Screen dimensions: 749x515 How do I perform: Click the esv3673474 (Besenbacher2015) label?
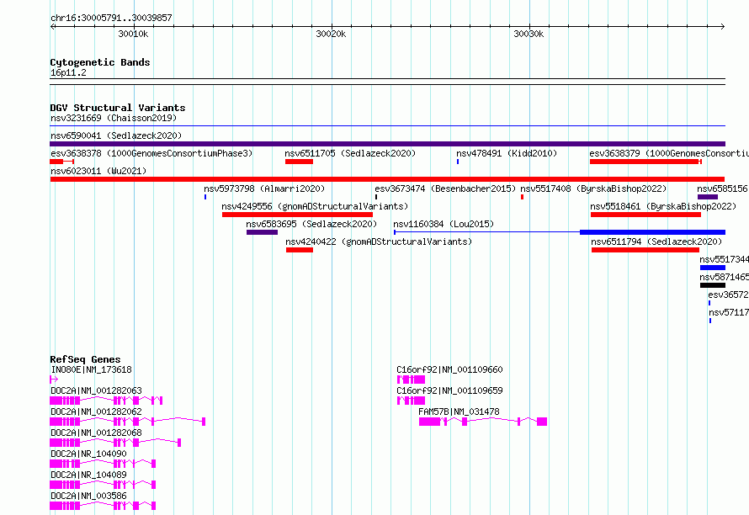(x=445, y=188)
